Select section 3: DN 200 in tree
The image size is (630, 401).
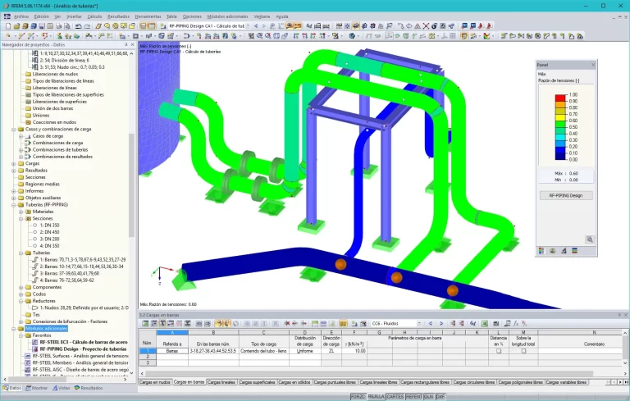click(49, 239)
